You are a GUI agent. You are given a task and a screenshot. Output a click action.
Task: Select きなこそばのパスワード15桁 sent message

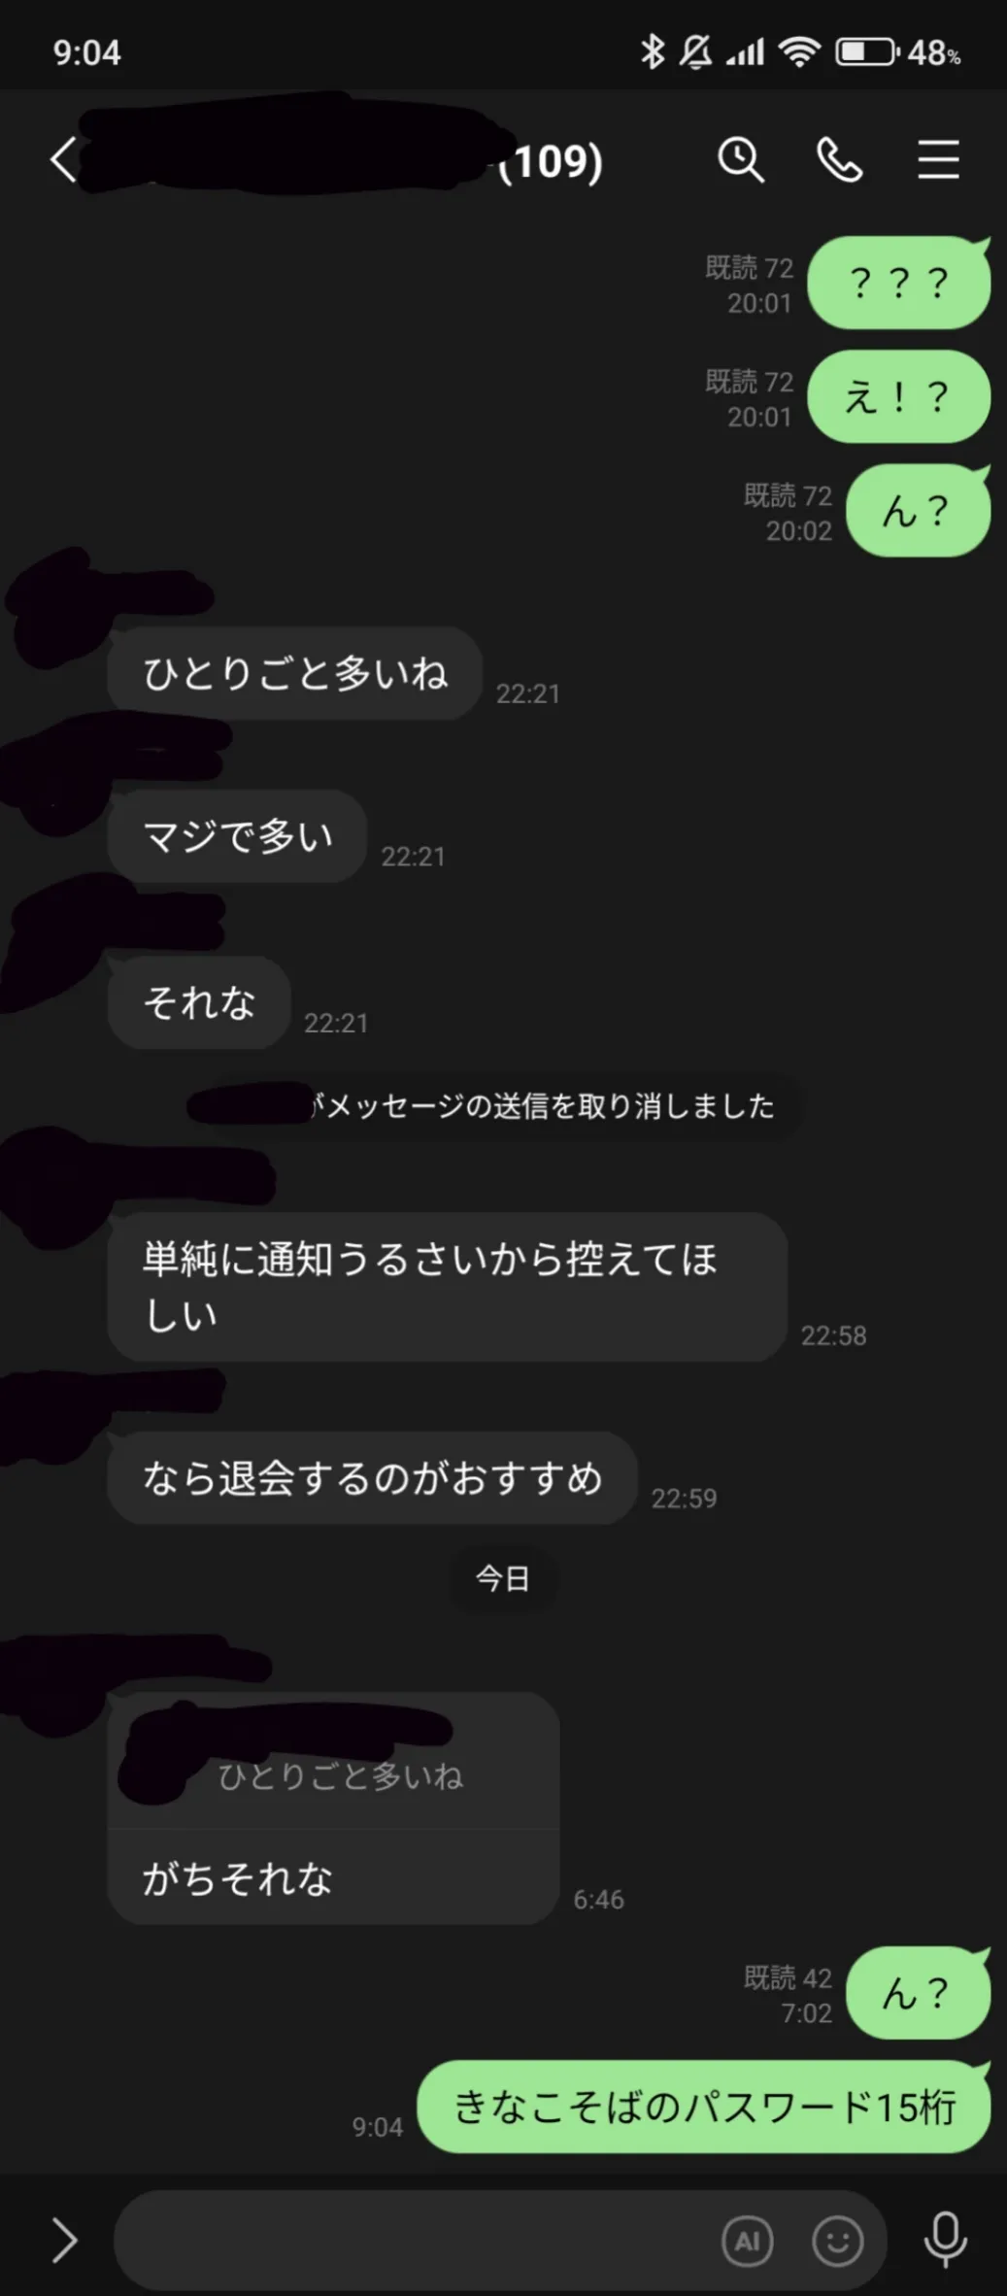click(x=704, y=2107)
